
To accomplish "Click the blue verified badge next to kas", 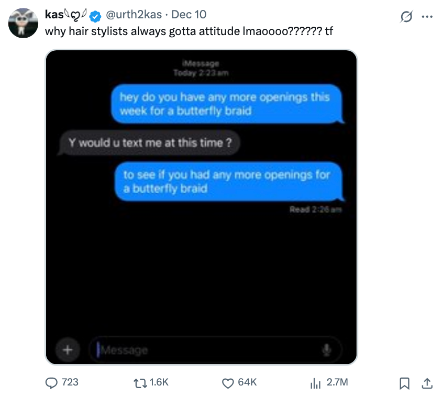I will click(x=95, y=16).
